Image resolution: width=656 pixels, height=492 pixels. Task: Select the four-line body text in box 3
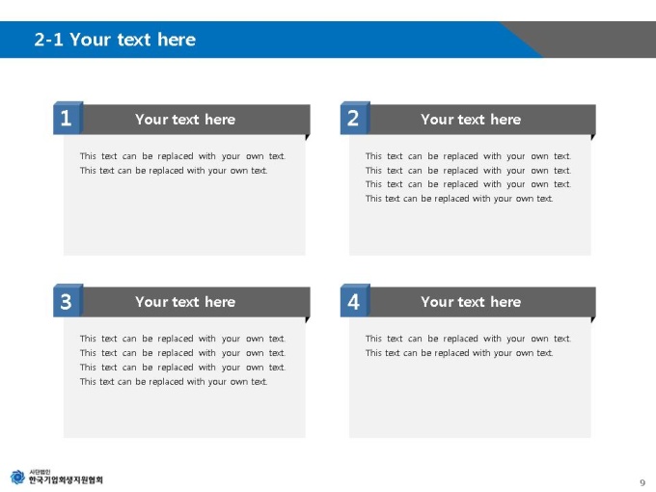(x=182, y=360)
